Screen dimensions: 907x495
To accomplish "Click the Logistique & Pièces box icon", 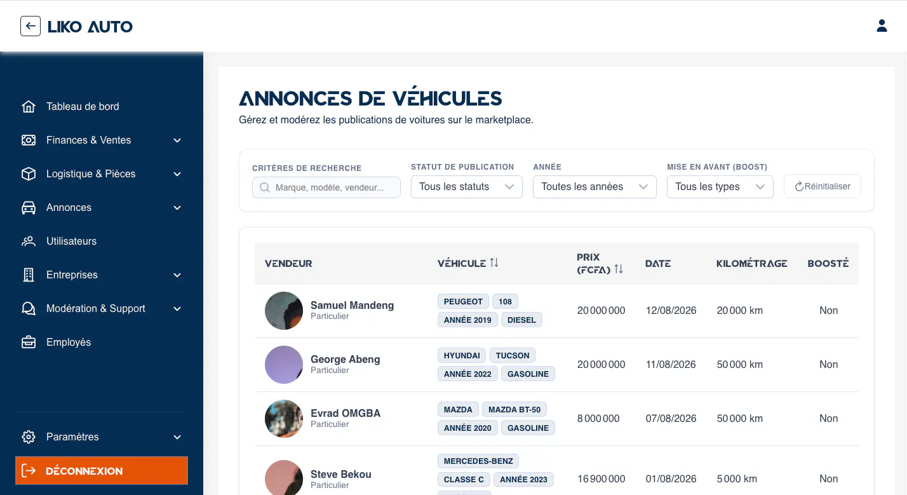I will (29, 174).
